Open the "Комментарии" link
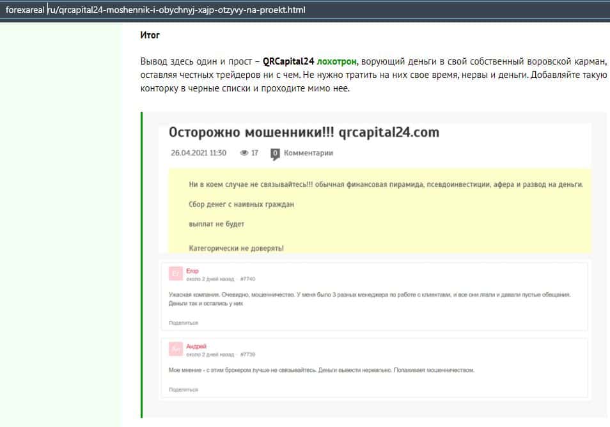Viewport: 610px width, 427px height. [x=308, y=153]
